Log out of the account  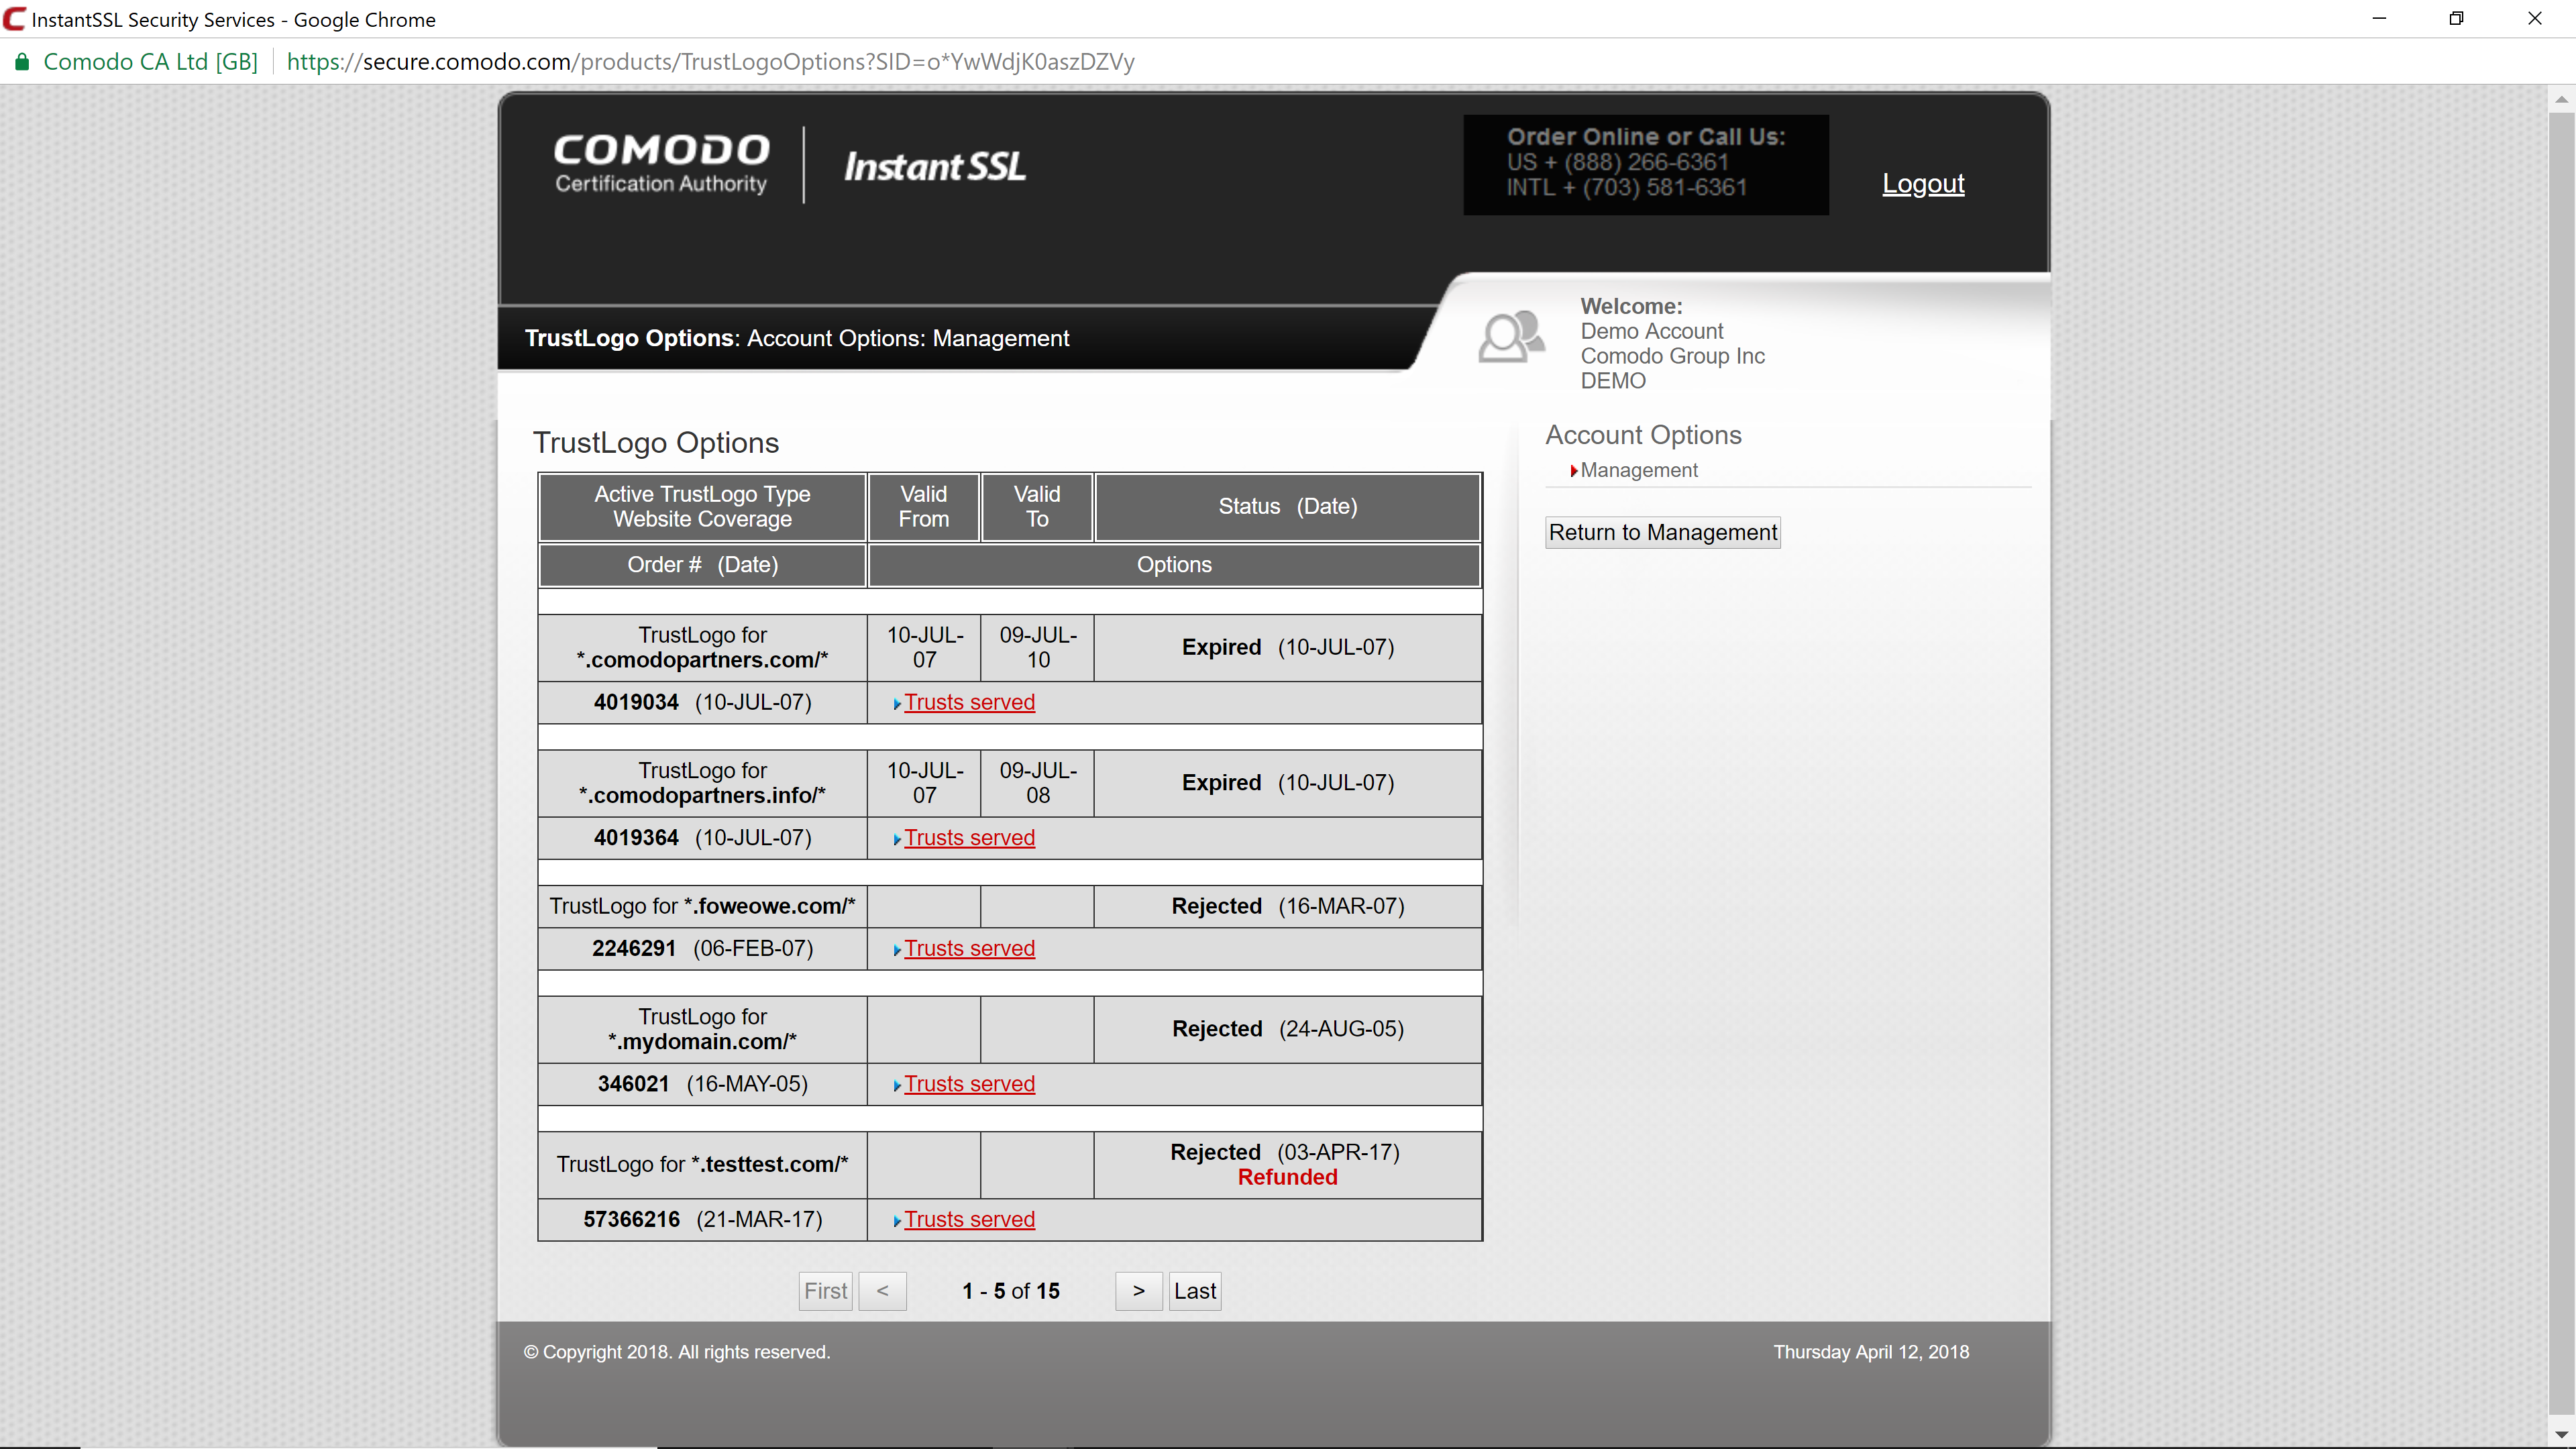[x=1923, y=184]
